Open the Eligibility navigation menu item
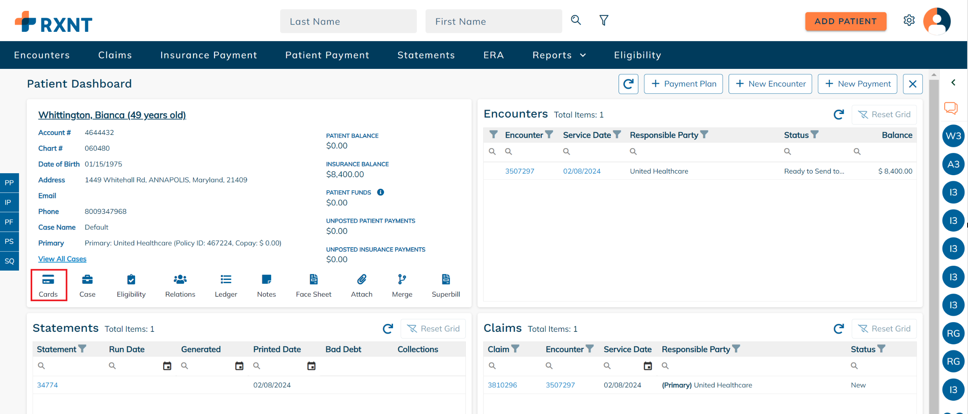Image resolution: width=968 pixels, height=414 pixels. click(637, 55)
